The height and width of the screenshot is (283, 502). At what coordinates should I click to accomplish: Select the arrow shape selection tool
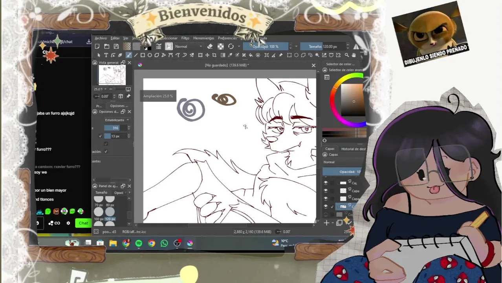click(x=99, y=55)
